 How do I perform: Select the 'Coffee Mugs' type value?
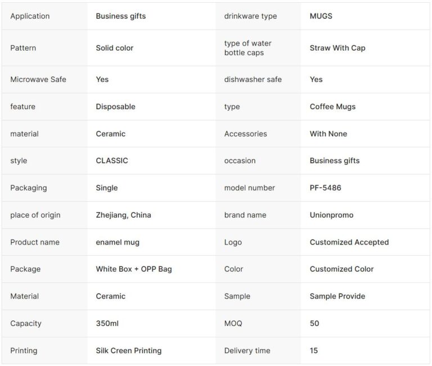pos(332,107)
